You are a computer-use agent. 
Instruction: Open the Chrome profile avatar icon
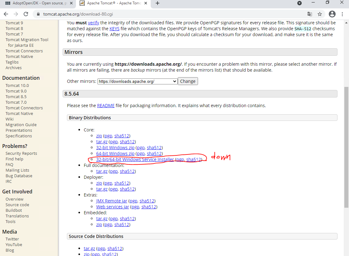click(332, 14)
